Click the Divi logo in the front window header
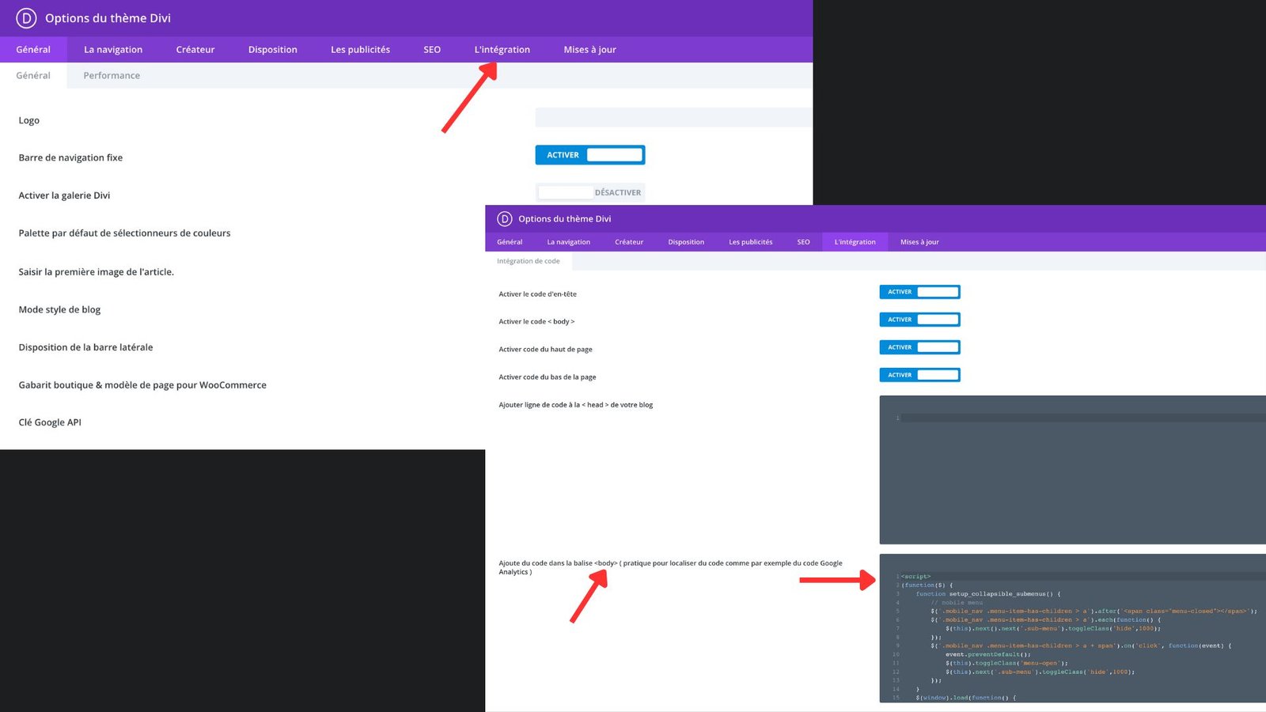This screenshot has width=1266, height=712. click(505, 219)
